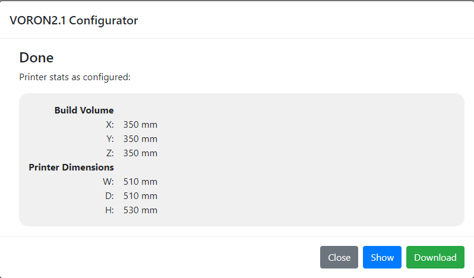Image resolution: width=474 pixels, height=278 pixels.
Task: Select the Build Volume label
Action: (x=84, y=110)
